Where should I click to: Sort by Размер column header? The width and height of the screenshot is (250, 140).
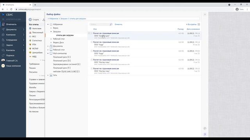click(x=180, y=29)
